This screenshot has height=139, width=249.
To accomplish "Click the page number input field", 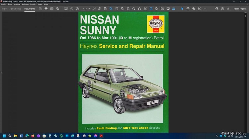I will (x=84, y=9).
